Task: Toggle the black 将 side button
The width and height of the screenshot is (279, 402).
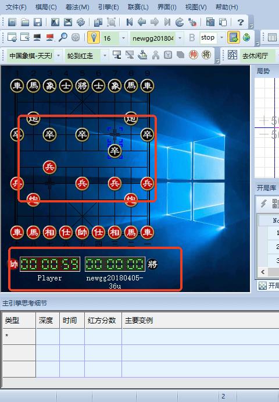Action: pyautogui.click(x=206, y=55)
